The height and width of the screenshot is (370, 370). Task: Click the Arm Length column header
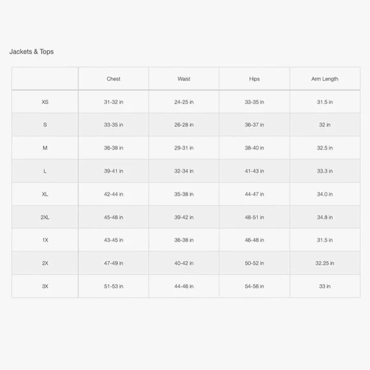click(325, 79)
